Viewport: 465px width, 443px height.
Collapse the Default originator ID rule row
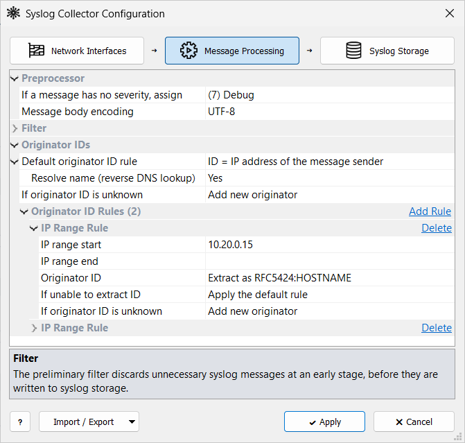coord(15,162)
